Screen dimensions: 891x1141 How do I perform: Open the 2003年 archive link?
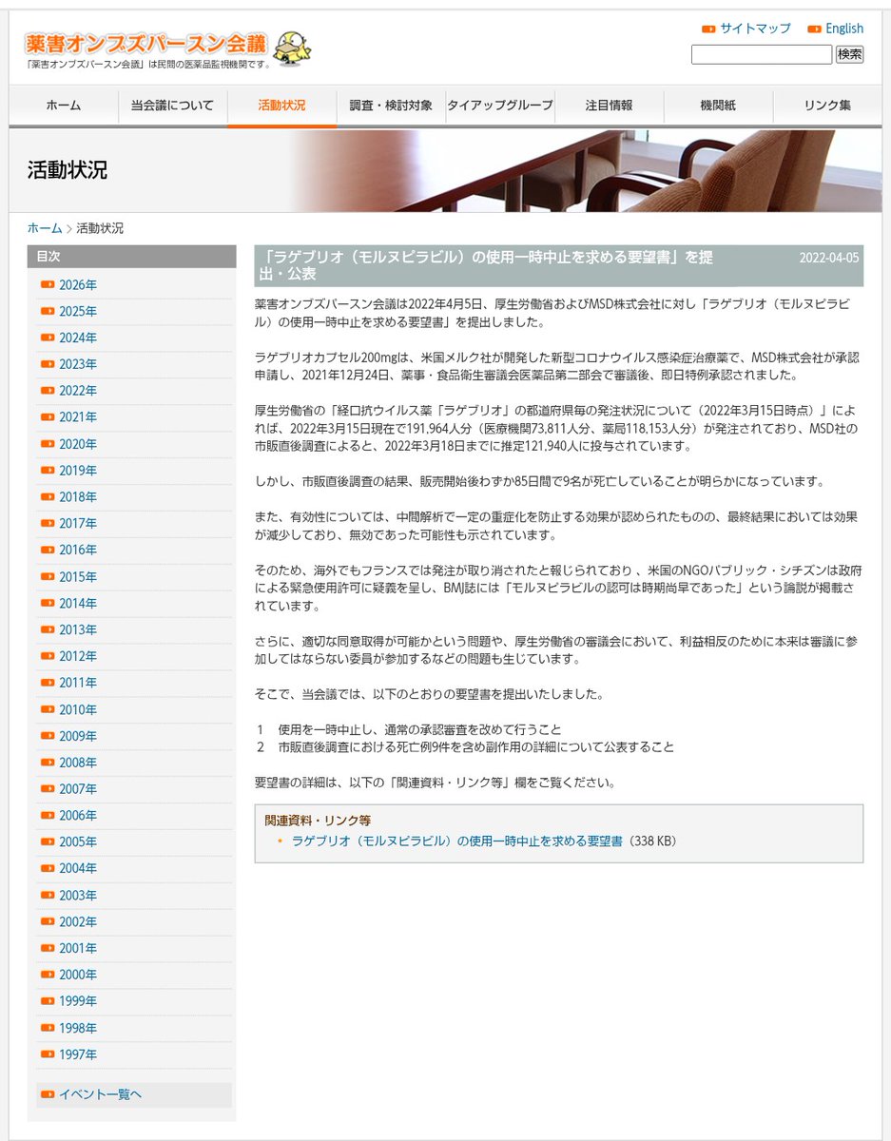pos(78,896)
